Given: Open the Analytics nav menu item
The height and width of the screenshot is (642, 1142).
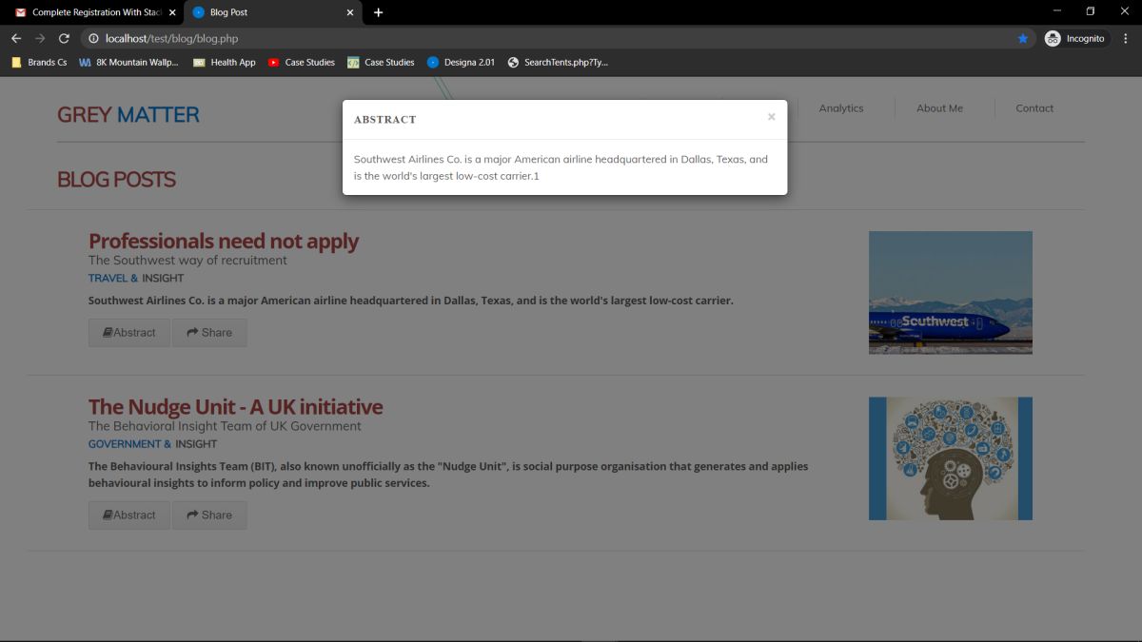Looking at the screenshot, I should coord(841,108).
